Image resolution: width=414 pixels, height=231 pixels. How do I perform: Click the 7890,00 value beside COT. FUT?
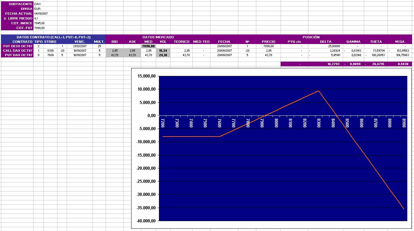(39, 28)
